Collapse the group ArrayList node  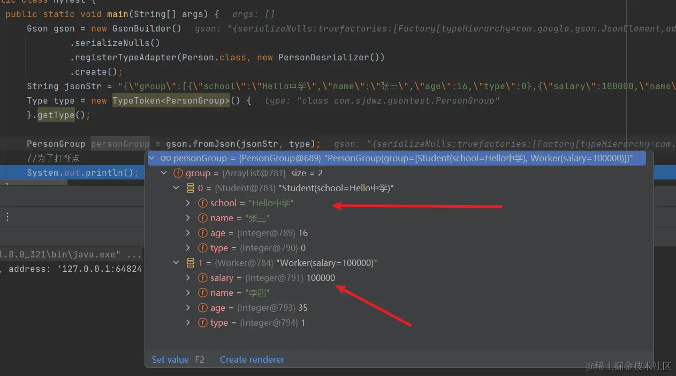[x=164, y=173]
